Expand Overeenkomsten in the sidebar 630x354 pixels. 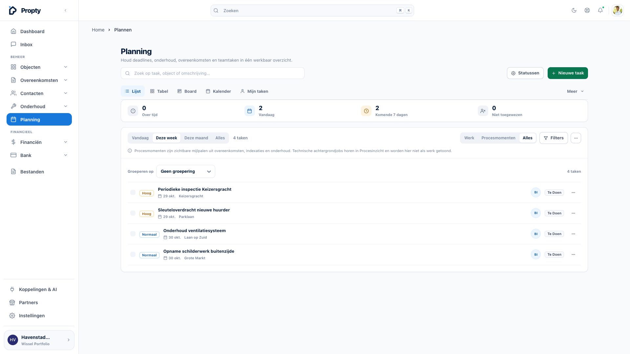pos(39,80)
